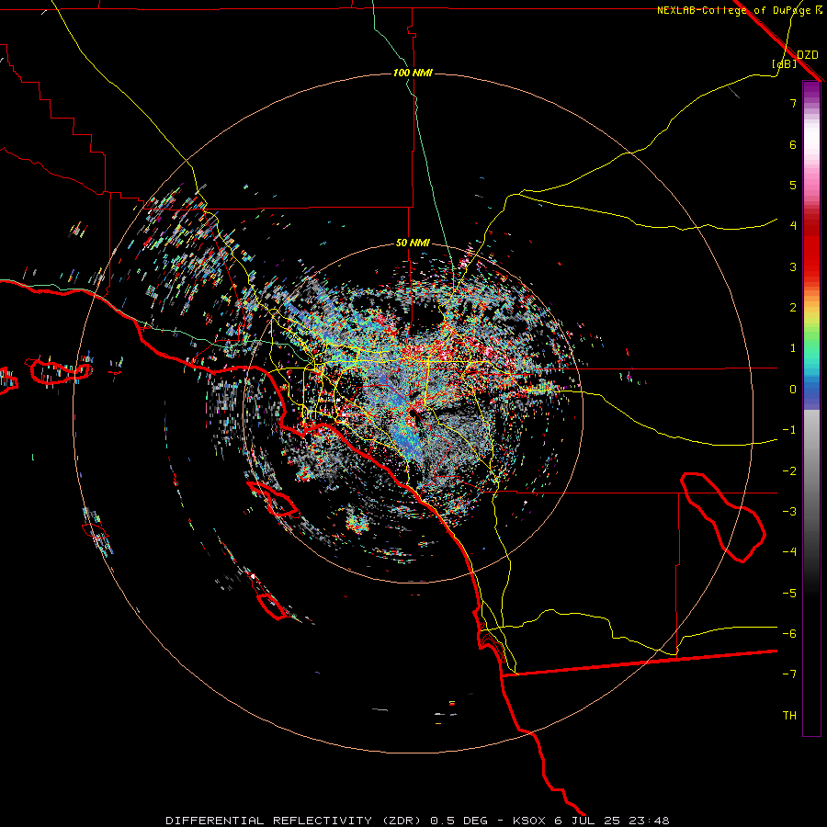Click the 6 dB value on color scale
Viewport: 827px width, 827px height.
[793, 144]
